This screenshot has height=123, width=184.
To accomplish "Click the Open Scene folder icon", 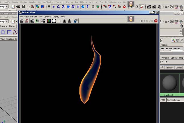I will point(18,7).
